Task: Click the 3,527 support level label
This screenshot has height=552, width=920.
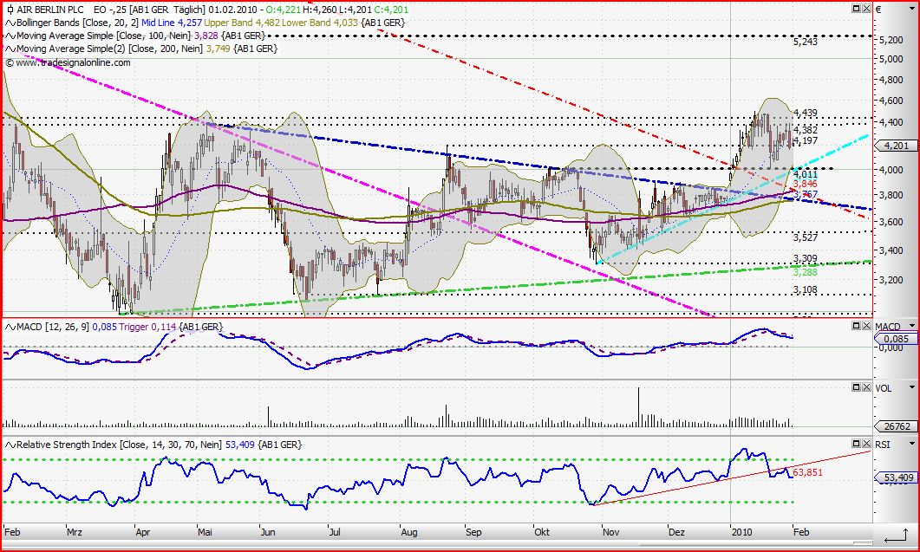Action: (x=805, y=237)
